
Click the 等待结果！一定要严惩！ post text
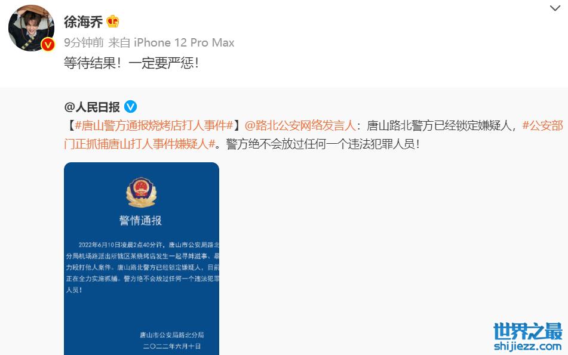coord(131,63)
